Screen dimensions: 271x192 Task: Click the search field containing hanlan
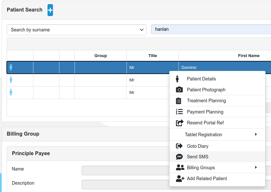(211, 29)
